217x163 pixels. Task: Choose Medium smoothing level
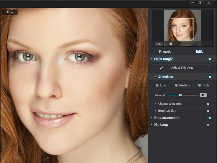[176, 85]
